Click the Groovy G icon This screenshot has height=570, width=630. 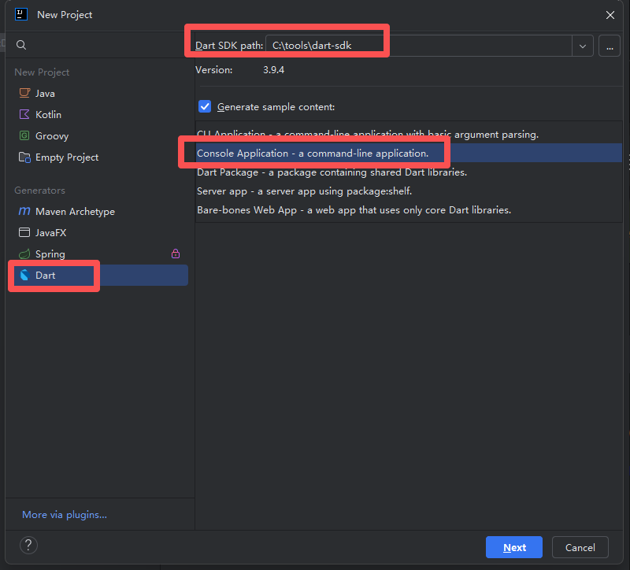pos(24,135)
